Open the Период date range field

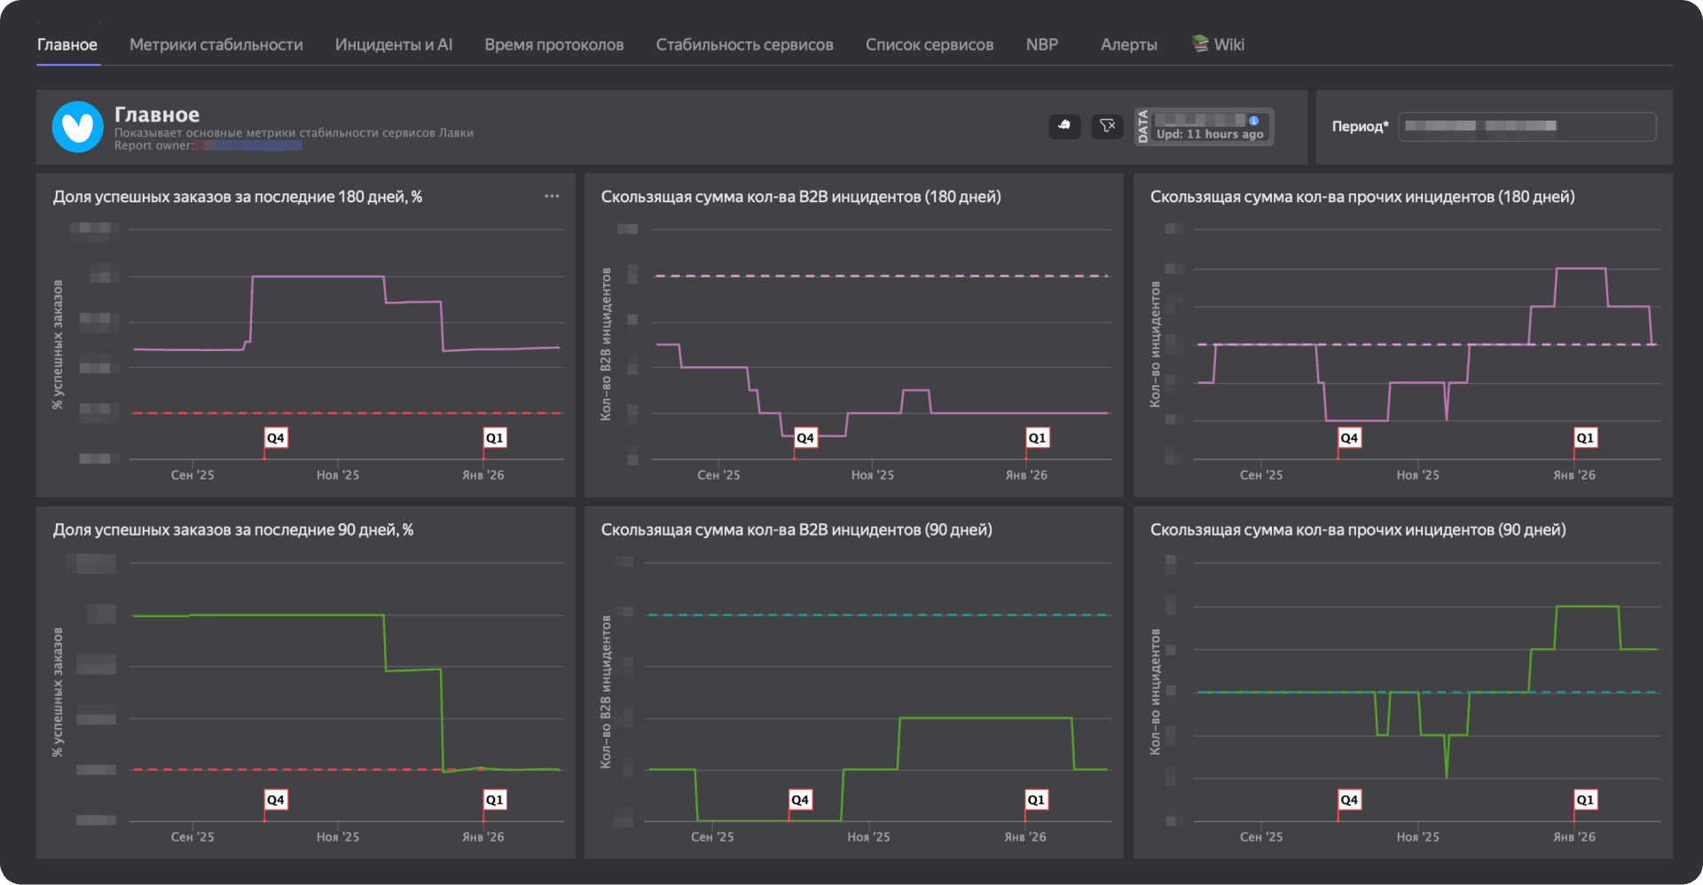(1526, 126)
